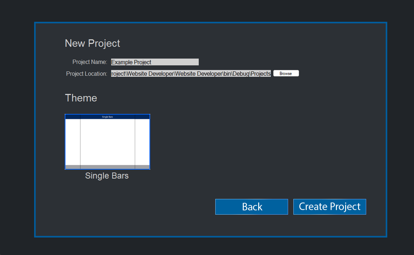This screenshot has width=414, height=255.
Task: Focus the Project Location path field
Action: [x=191, y=74]
